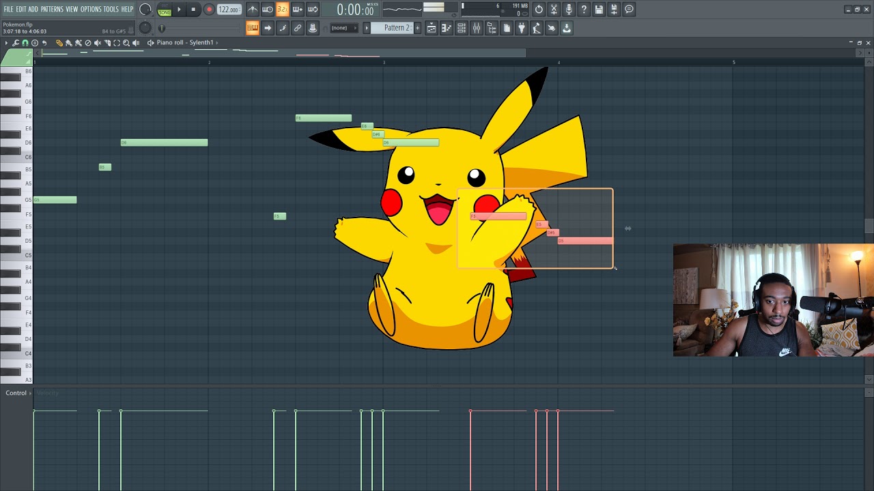Open the Browser panel view
Viewport: 874px width, 491px height.
pos(492,28)
